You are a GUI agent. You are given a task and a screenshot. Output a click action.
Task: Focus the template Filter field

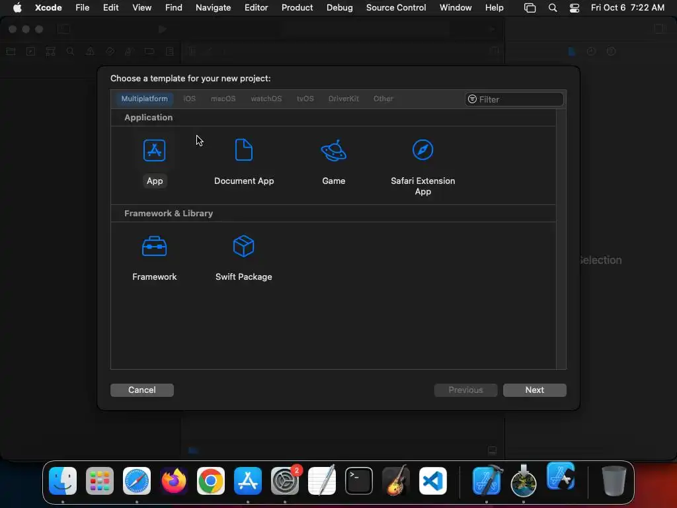514,99
